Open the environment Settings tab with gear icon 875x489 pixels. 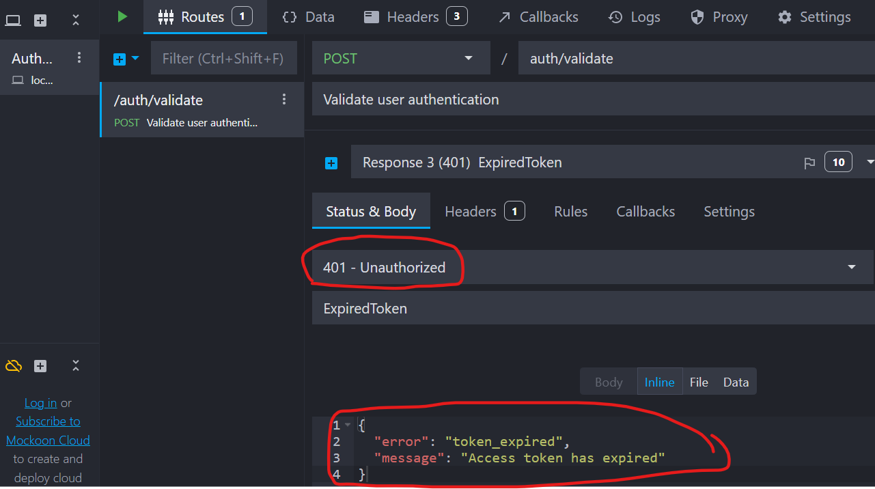pos(814,17)
